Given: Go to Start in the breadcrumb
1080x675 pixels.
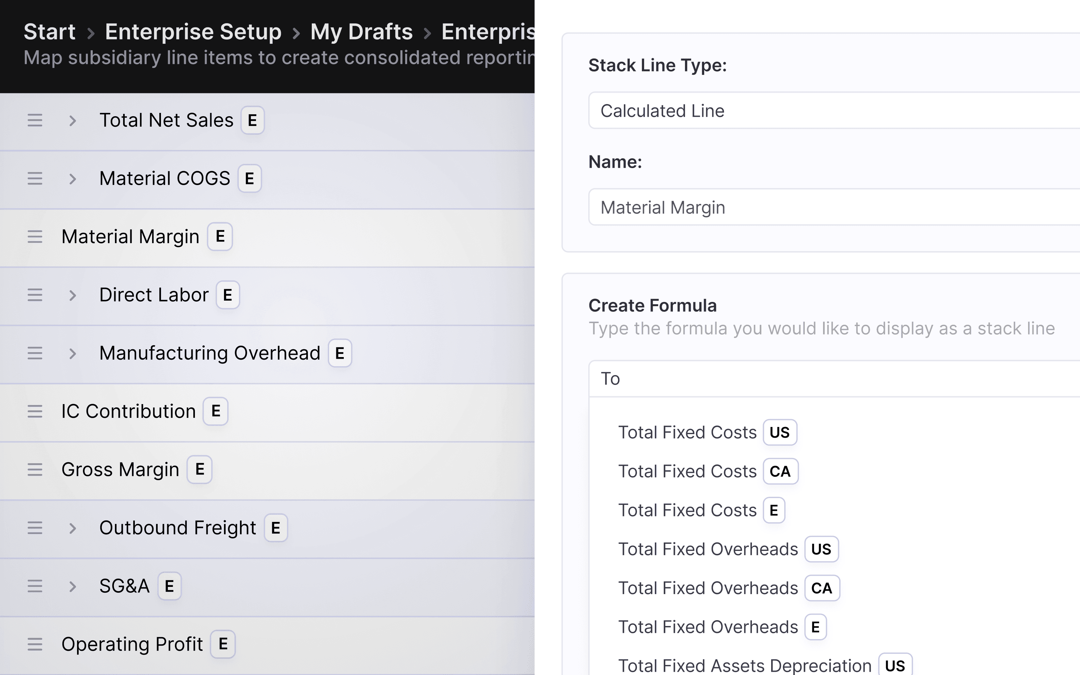Looking at the screenshot, I should [x=49, y=32].
